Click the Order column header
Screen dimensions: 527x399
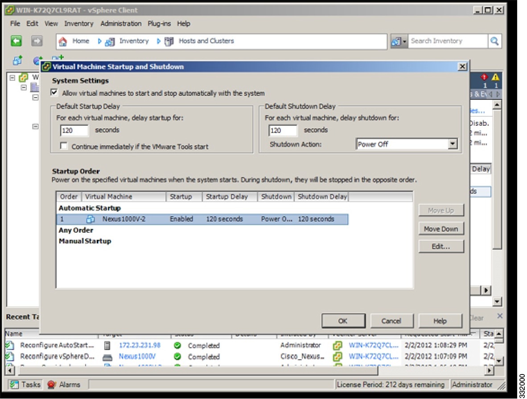coord(69,197)
